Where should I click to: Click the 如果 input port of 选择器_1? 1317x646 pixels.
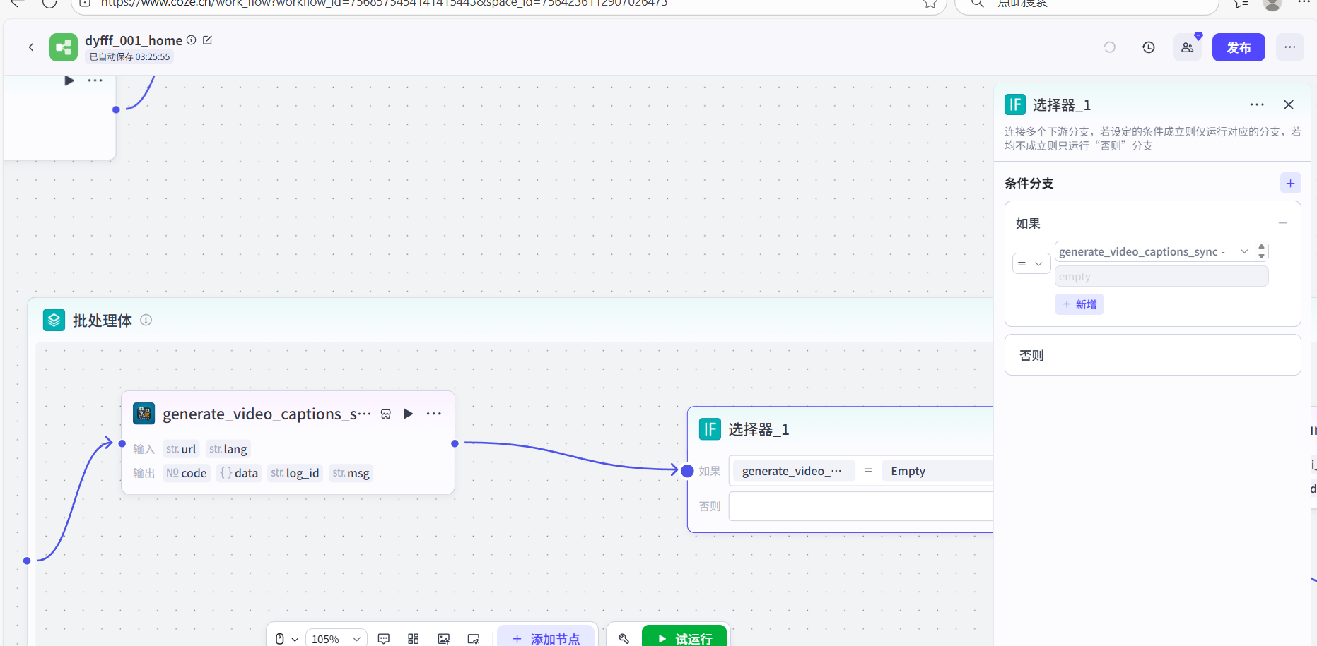[687, 471]
